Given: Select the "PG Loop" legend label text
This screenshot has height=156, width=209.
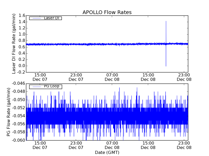Looking at the screenshot, I should pos(51,86).
